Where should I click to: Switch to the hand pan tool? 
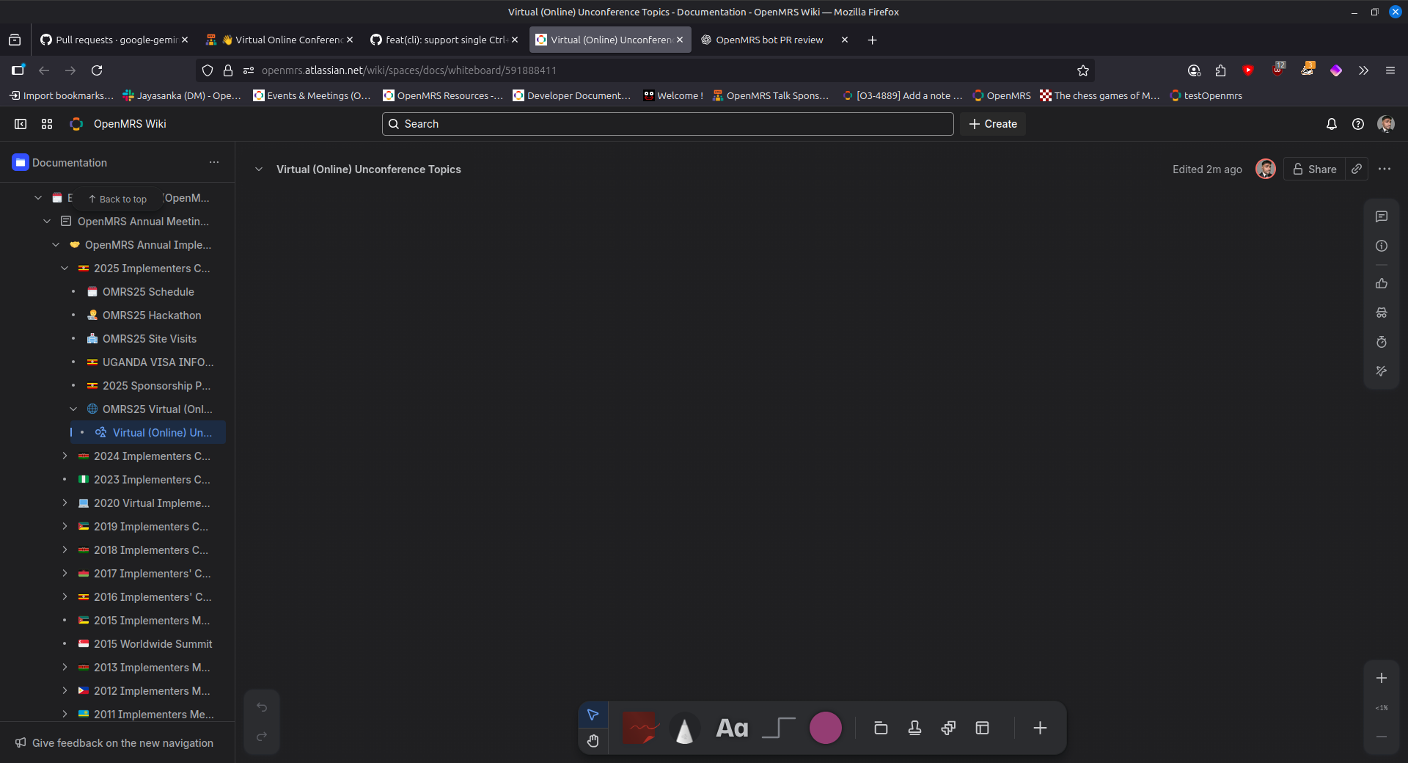click(593, 741)
